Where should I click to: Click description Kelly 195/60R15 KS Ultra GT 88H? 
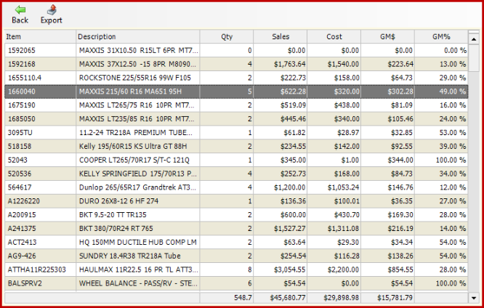click(x=133, y=146)
